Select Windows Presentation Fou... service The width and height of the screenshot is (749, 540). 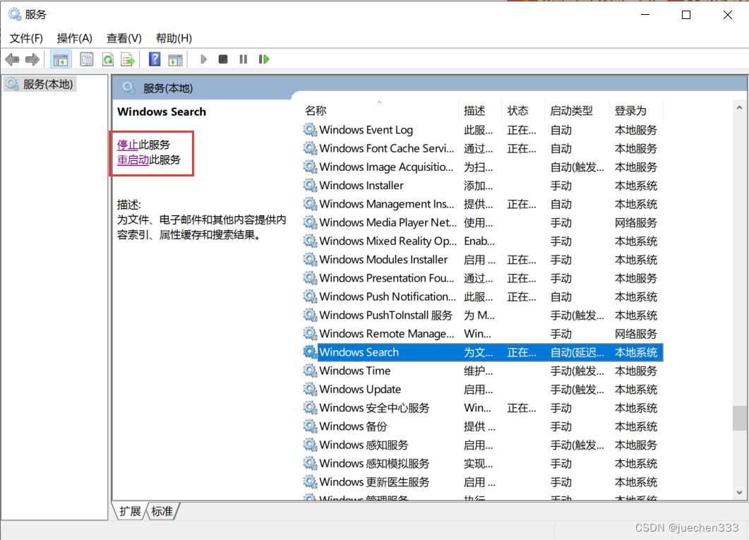point(482,278)
